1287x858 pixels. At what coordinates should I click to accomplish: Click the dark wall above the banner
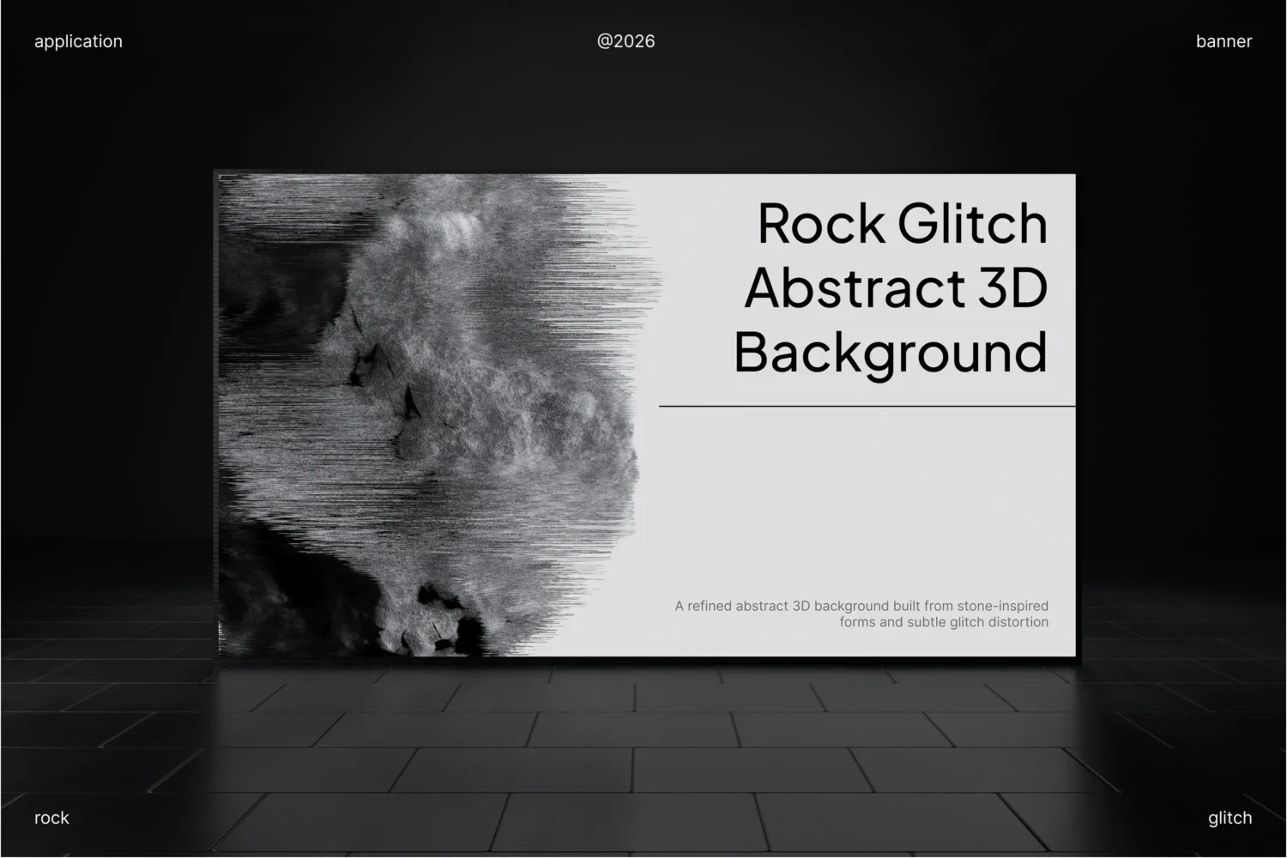pos(643,112)
